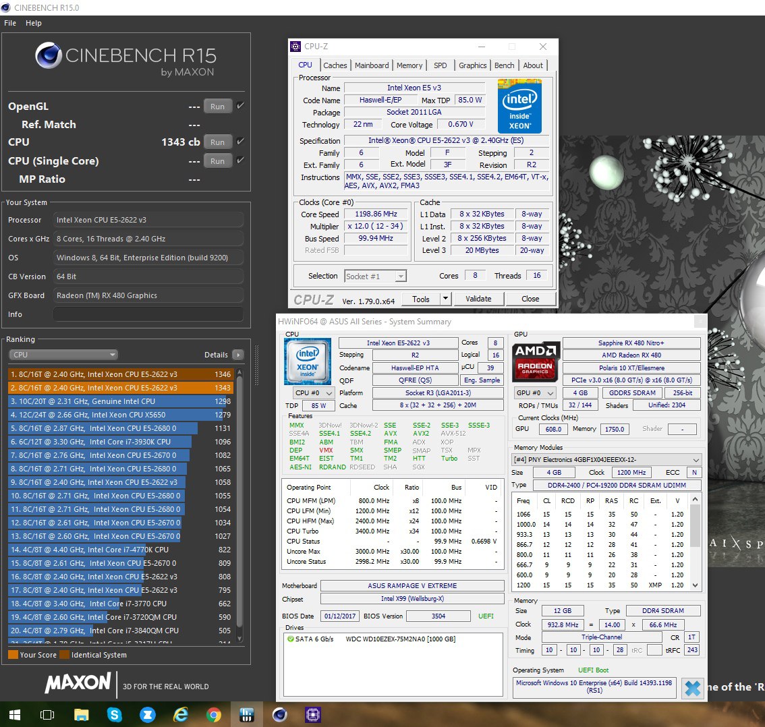This screenshot has width=765, height=727.
Task: Open the CPU #0 dropdown in HWiNFO
Action: pyautogui.click(x=313, y=392)
